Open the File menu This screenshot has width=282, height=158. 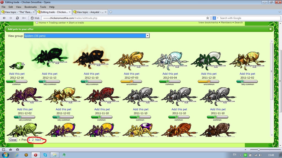point(3,7)
